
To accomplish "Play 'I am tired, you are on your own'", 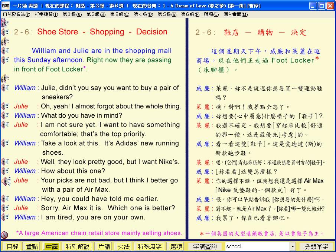I will pos(5,217).
